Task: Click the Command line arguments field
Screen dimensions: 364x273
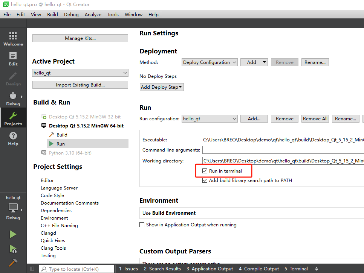Action: [x=283, y=150]
